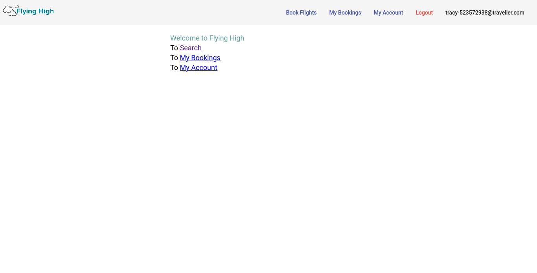537x273 pixels.
Task: Follow the Search link in the welcome text
Action: [191, 48]
